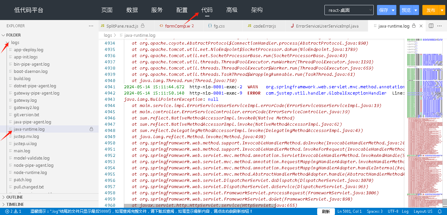
Task: Open gateway.log in the file tree
Action: (x=25, y=100)
